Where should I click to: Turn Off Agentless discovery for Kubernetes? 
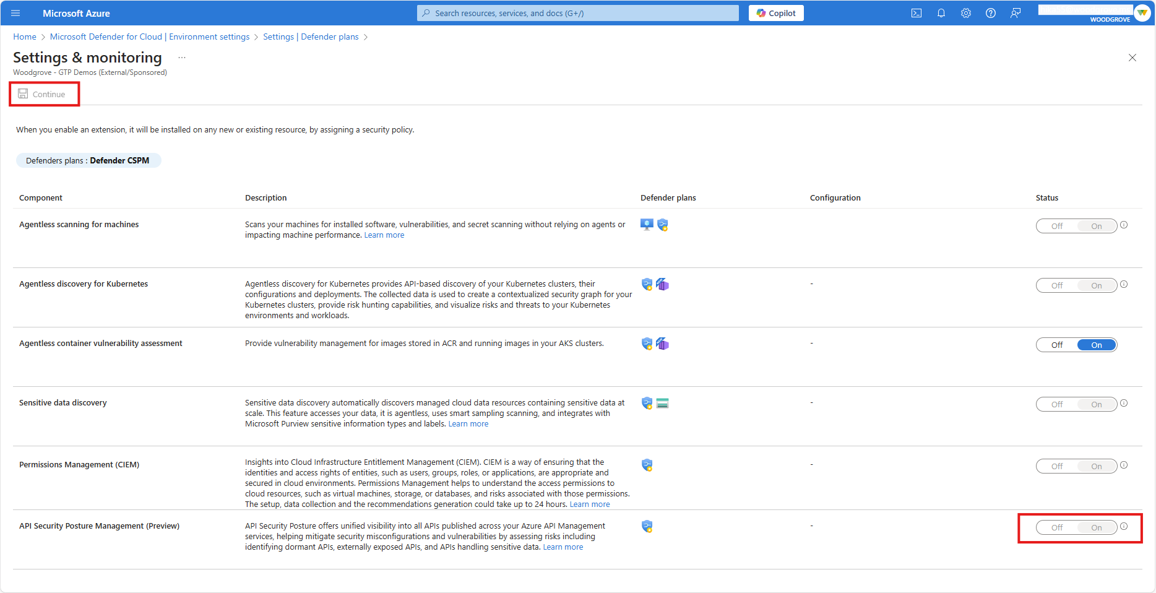(x=1056, y=285)
